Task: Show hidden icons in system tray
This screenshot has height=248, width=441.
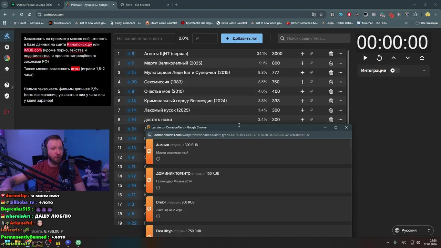Action: click(387, 243)
